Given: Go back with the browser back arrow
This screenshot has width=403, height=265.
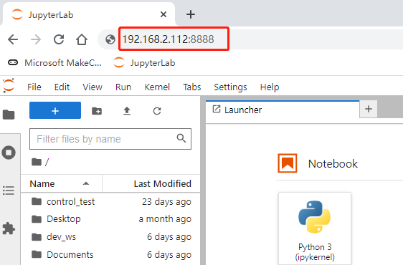Looking at the screenshot, I should tap(13, 39).
